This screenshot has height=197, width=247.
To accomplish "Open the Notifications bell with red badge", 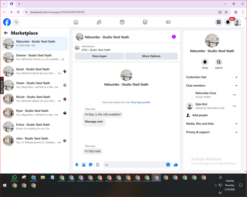I will tap(228, 22).
